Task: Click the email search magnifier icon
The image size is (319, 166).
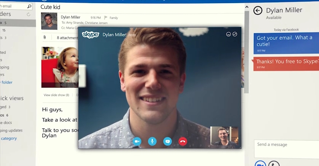Action: click(30, 6)
